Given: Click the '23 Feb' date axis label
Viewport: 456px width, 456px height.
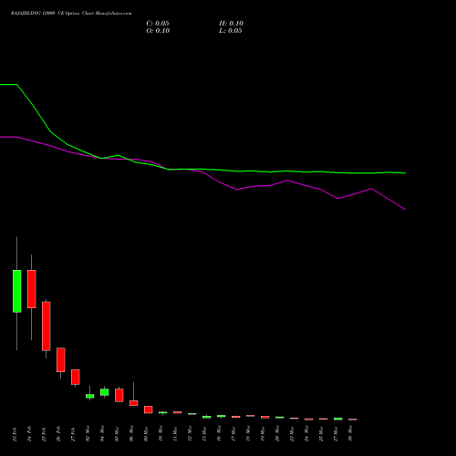Looking at the screenshot, I should pos(15,434).
